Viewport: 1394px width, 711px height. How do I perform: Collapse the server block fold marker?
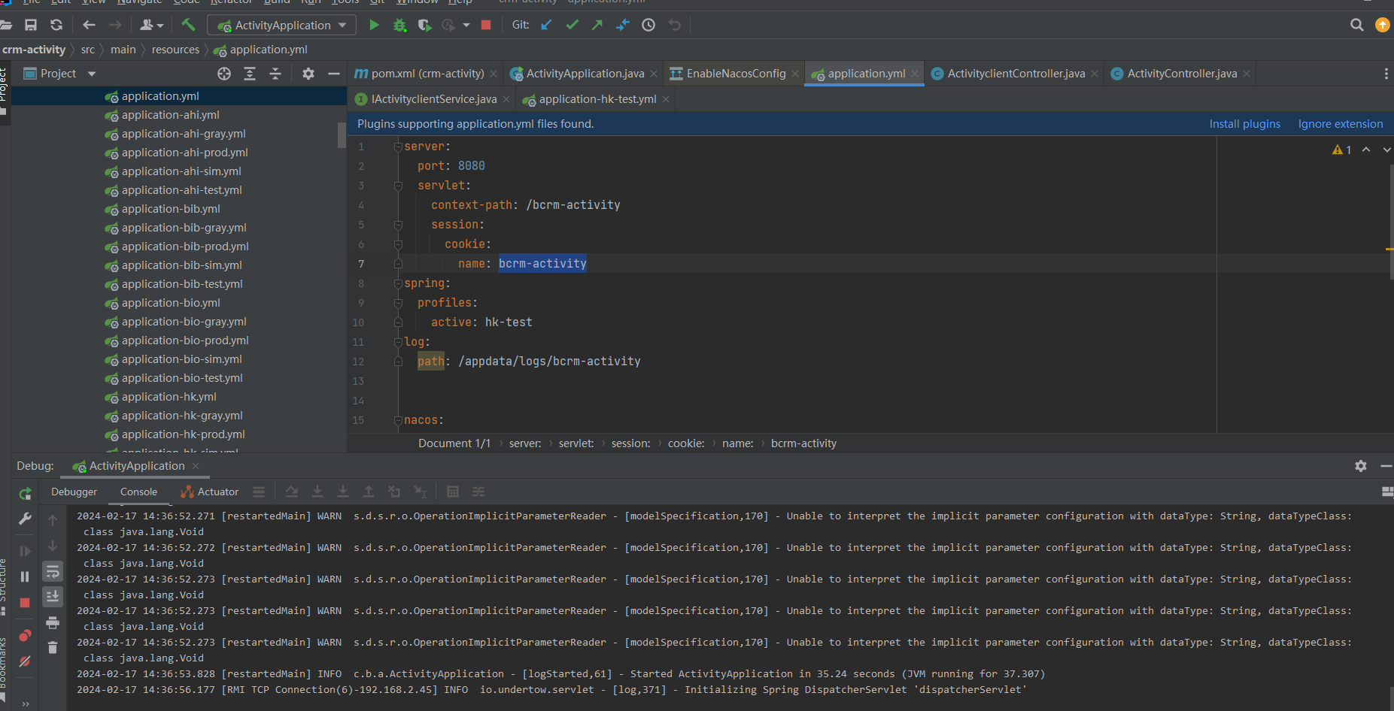point(398,147)
